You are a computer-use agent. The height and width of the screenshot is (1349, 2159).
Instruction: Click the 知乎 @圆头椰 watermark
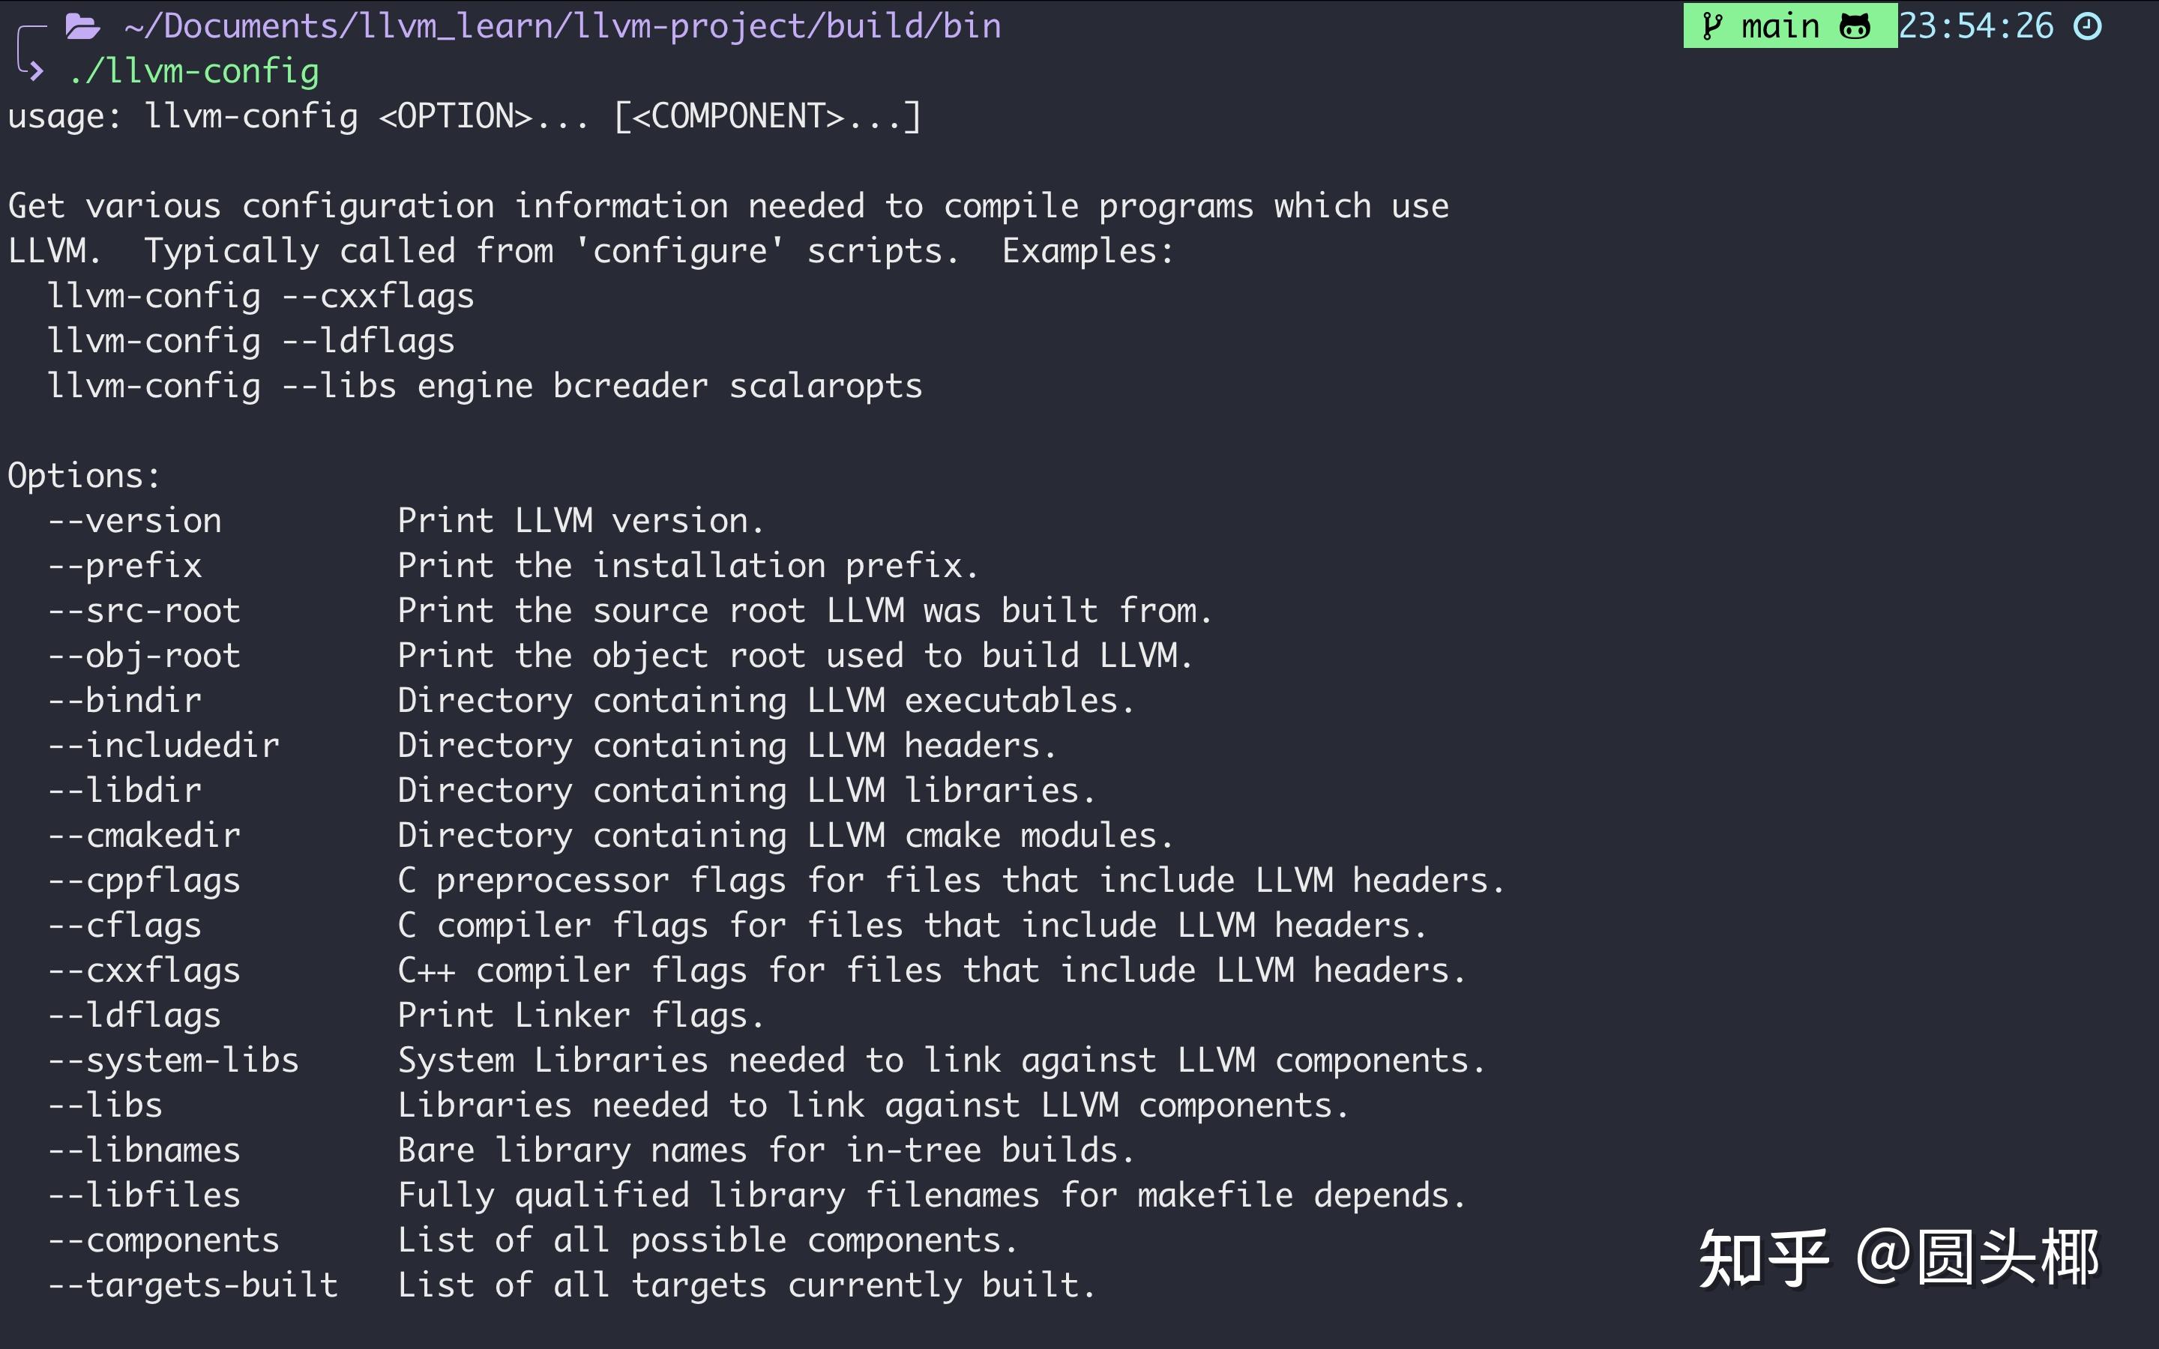(1897, 1258)
